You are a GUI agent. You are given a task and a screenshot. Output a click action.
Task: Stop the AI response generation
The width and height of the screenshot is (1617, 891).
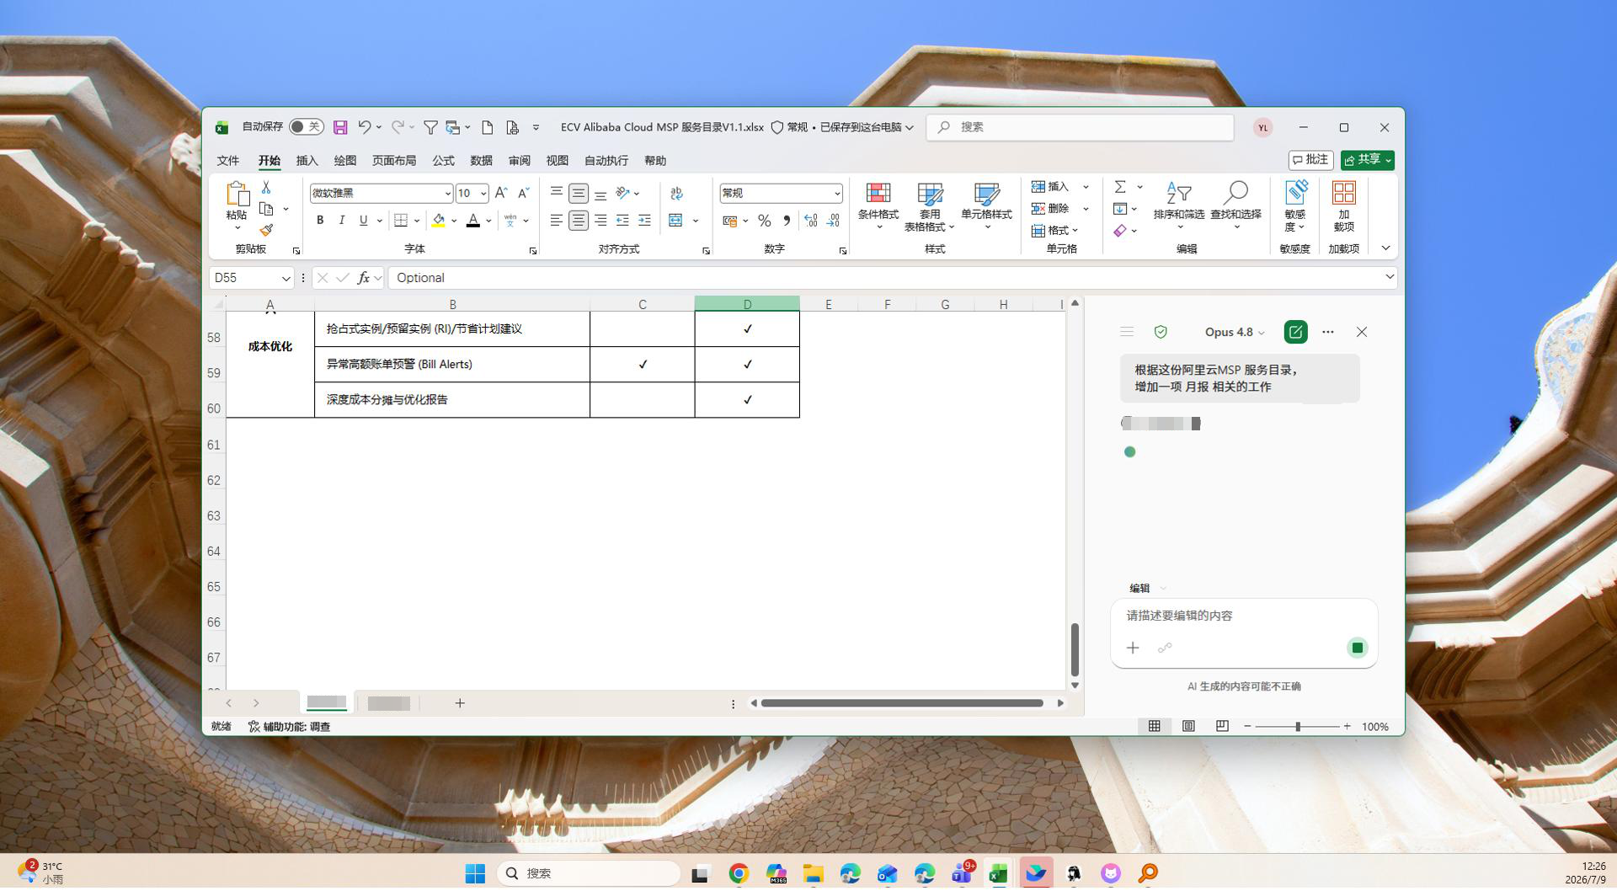tap(1358, 648)
